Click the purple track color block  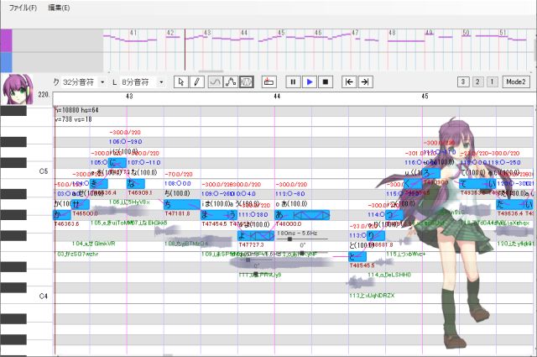tap(6, 40)
